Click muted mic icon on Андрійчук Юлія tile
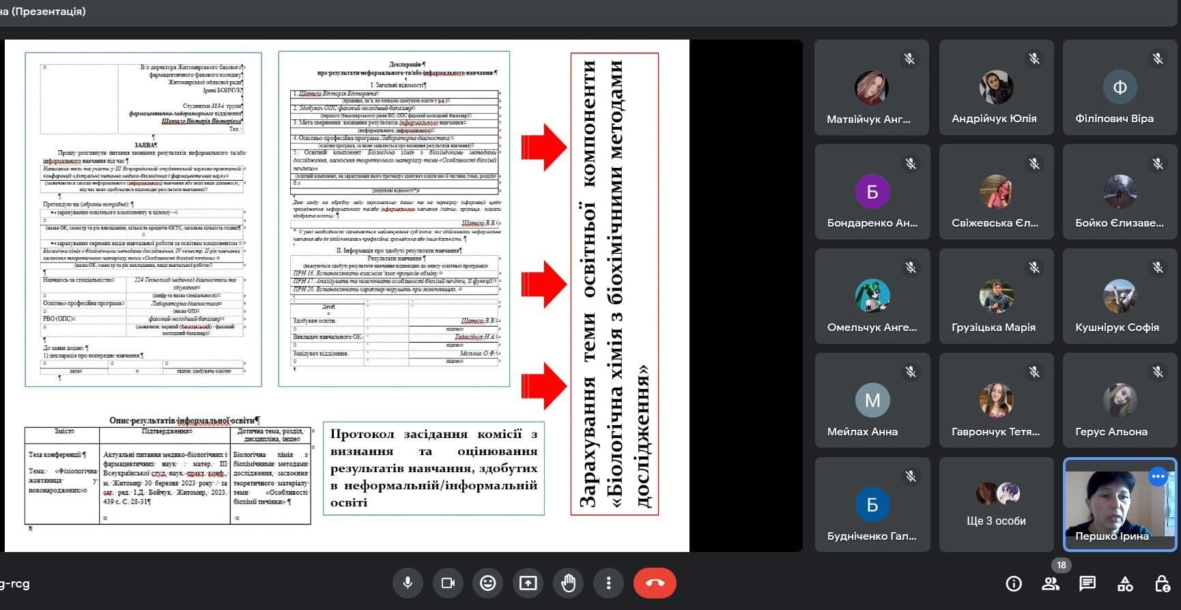Viewport: 1181px width, 610px height. 1034,59
